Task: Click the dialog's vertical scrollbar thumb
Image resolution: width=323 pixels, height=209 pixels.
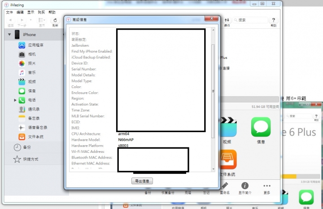Action: point(213,91)
